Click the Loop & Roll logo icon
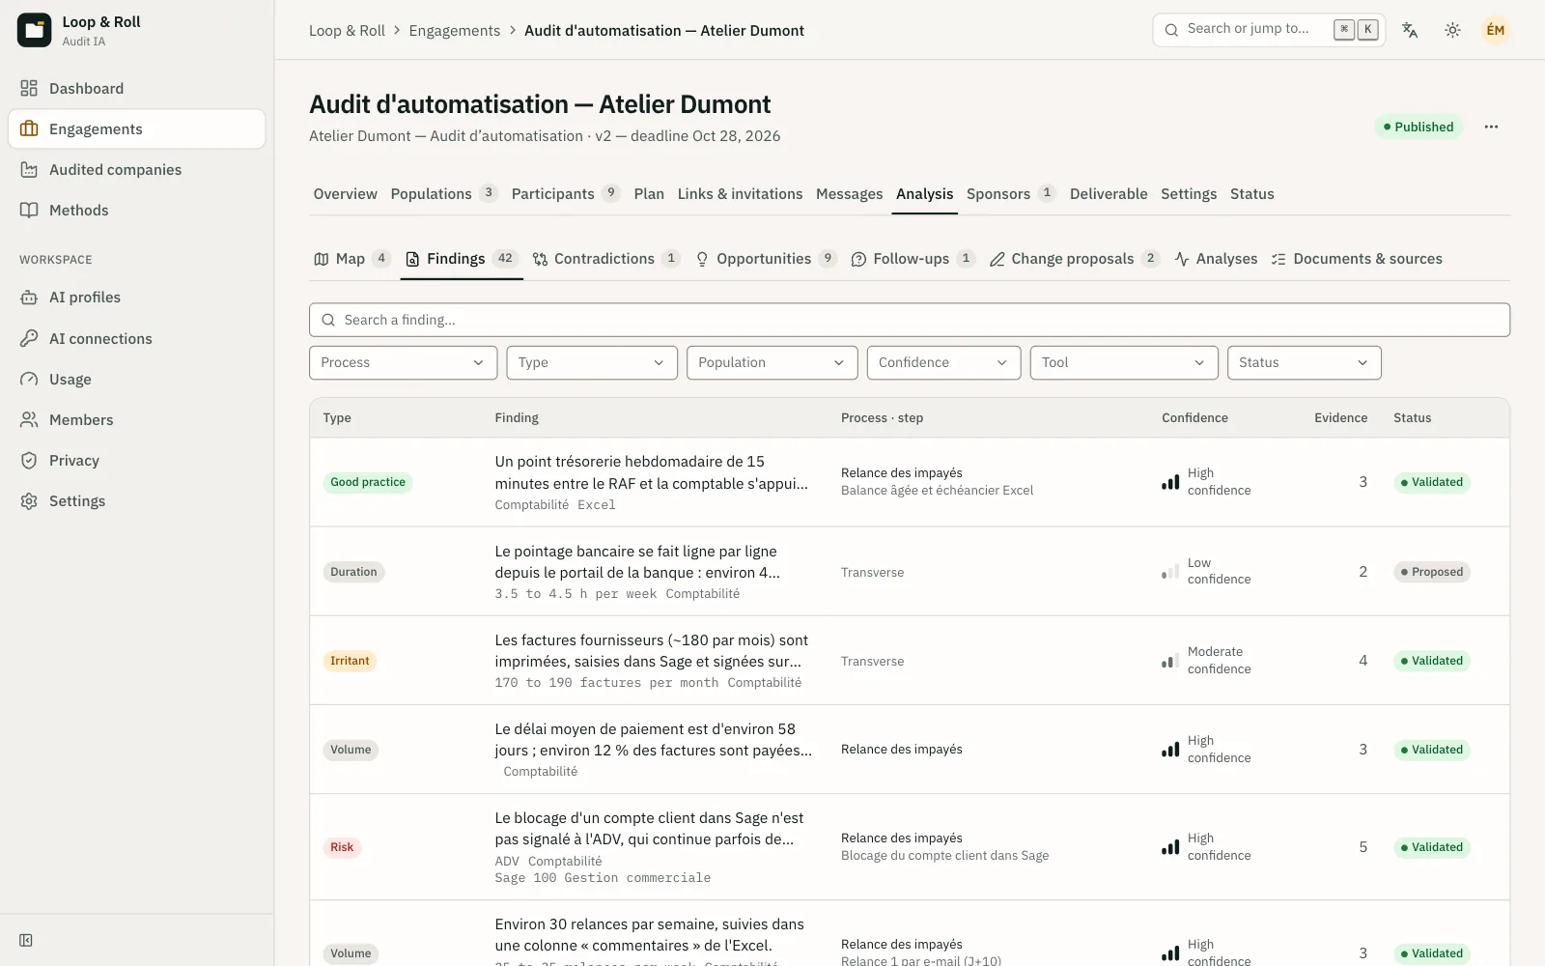Image resolution: width=1545 pixels, height=966 pixels. pyautogui.click(x=34, y=30)
